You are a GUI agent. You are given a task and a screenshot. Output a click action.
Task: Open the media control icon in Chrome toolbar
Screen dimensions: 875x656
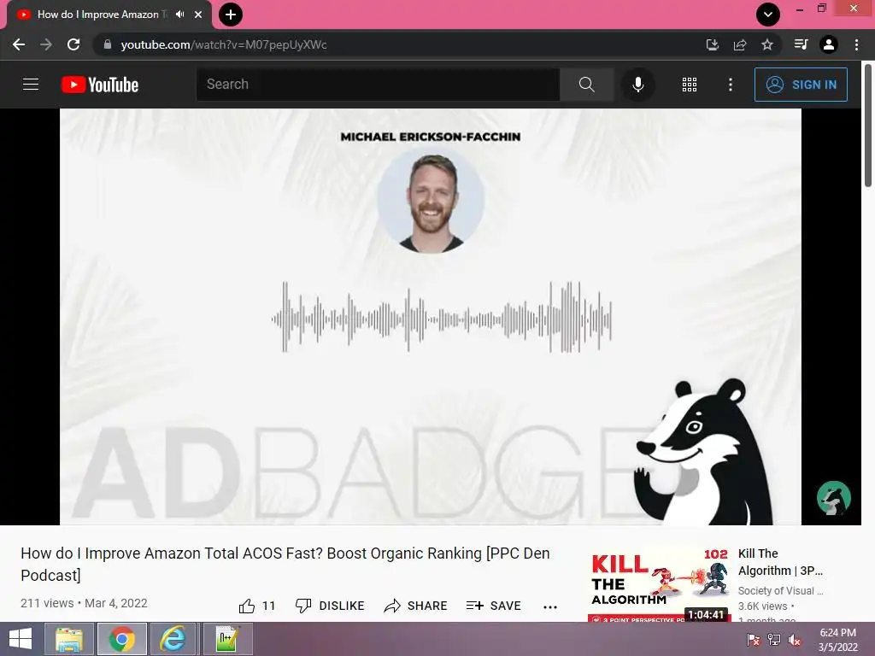[801, 44]
